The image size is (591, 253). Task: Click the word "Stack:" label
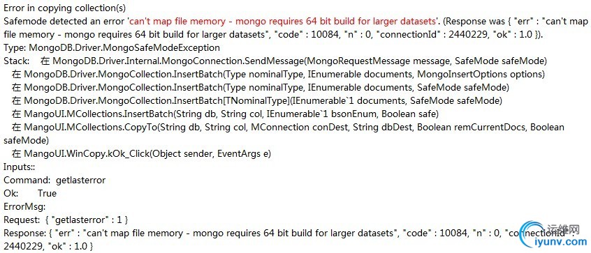(x=16, y=61)
